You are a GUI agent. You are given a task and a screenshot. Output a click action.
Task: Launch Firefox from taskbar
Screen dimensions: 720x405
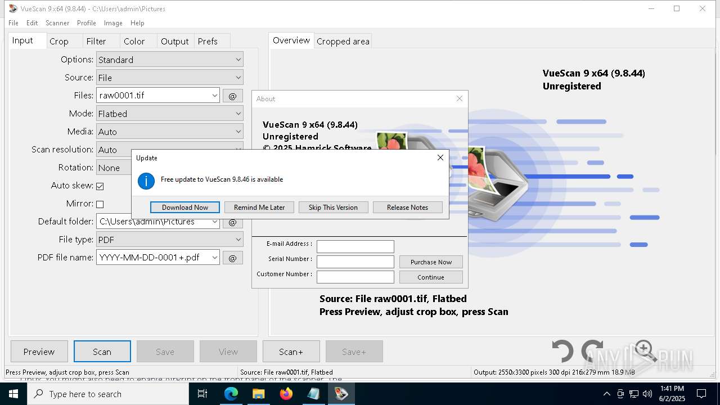pos(286,394)
